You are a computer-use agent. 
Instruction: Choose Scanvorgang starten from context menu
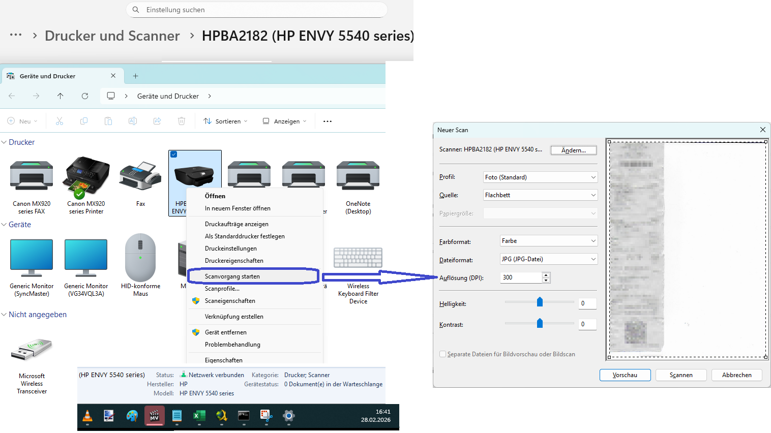pos(254,276)
